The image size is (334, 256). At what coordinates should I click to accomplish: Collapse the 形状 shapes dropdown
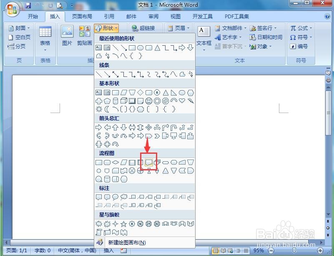106,28
